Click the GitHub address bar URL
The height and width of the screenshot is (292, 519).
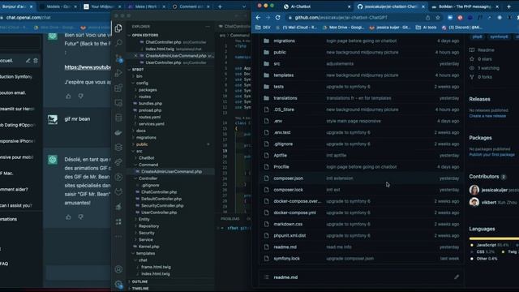coord(341,18)
